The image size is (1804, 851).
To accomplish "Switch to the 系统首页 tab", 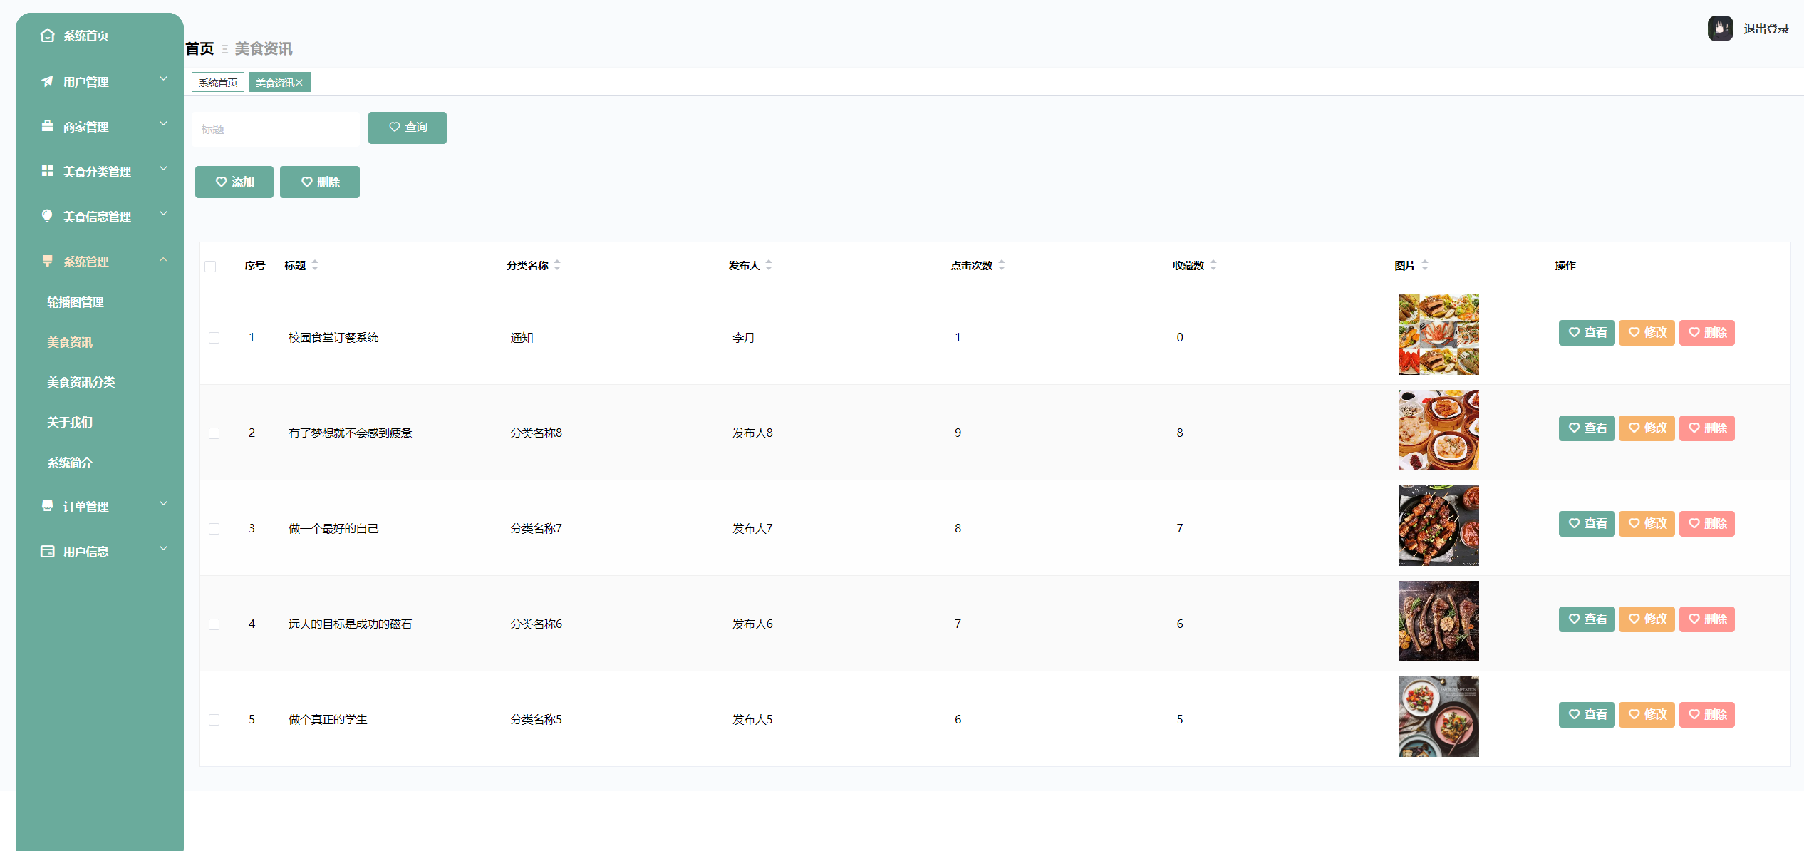I will pos(218,83).
